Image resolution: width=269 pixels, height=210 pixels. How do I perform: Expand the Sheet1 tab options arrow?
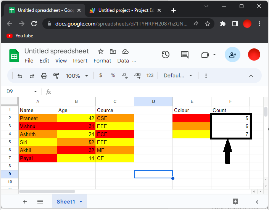click(81, 202)
